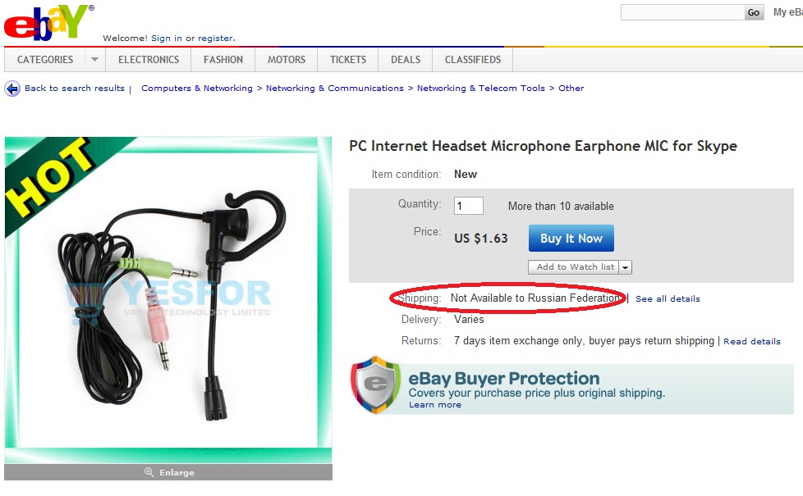Click the Add to Watch list button

(x=574, y=267)
